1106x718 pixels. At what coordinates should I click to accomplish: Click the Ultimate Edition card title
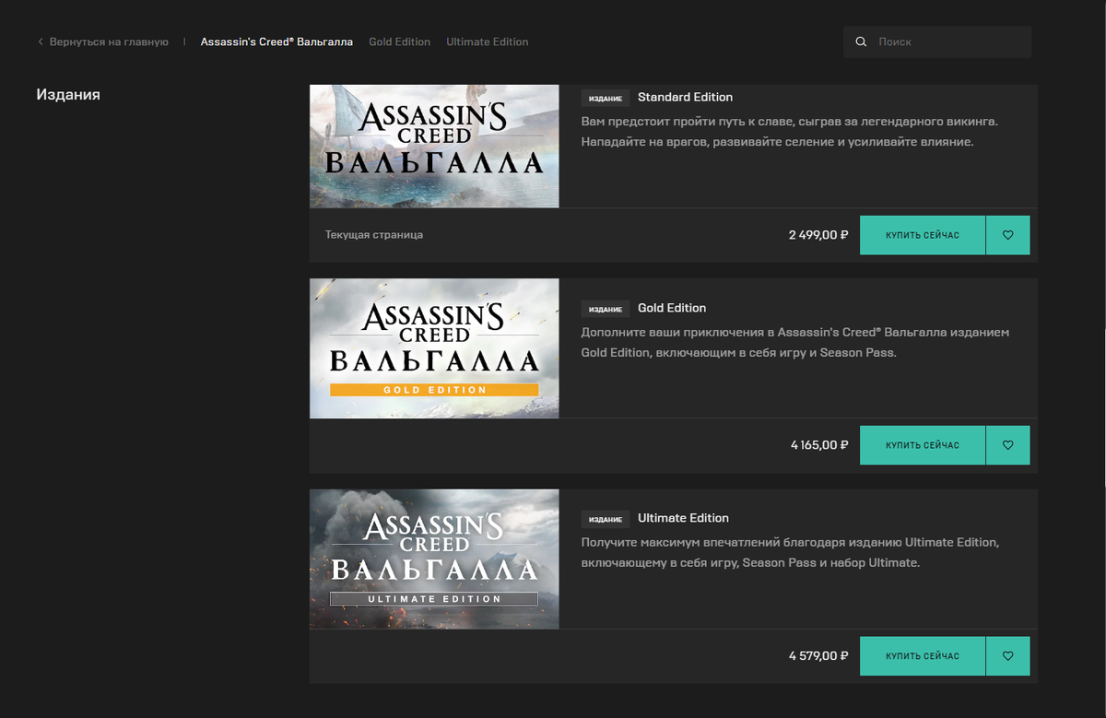coord(683,518)
